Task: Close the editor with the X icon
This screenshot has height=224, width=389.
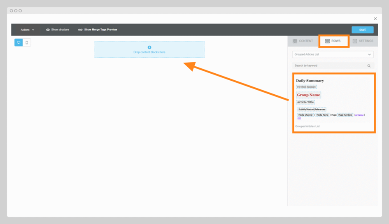Action: click(375, 19)
